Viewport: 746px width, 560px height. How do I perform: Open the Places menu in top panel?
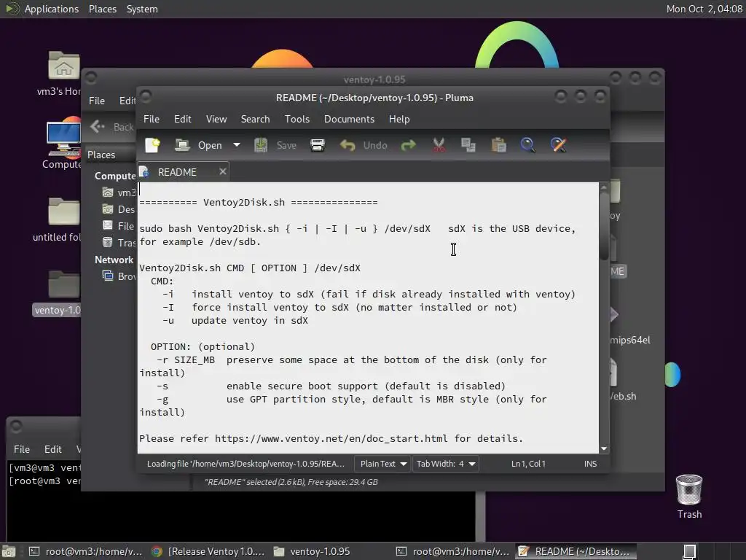102,9
